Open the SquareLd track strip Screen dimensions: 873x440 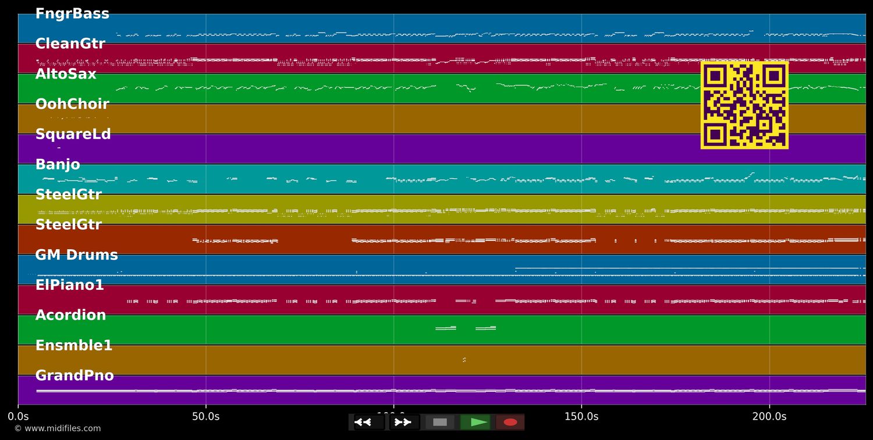tap(73, 134)
